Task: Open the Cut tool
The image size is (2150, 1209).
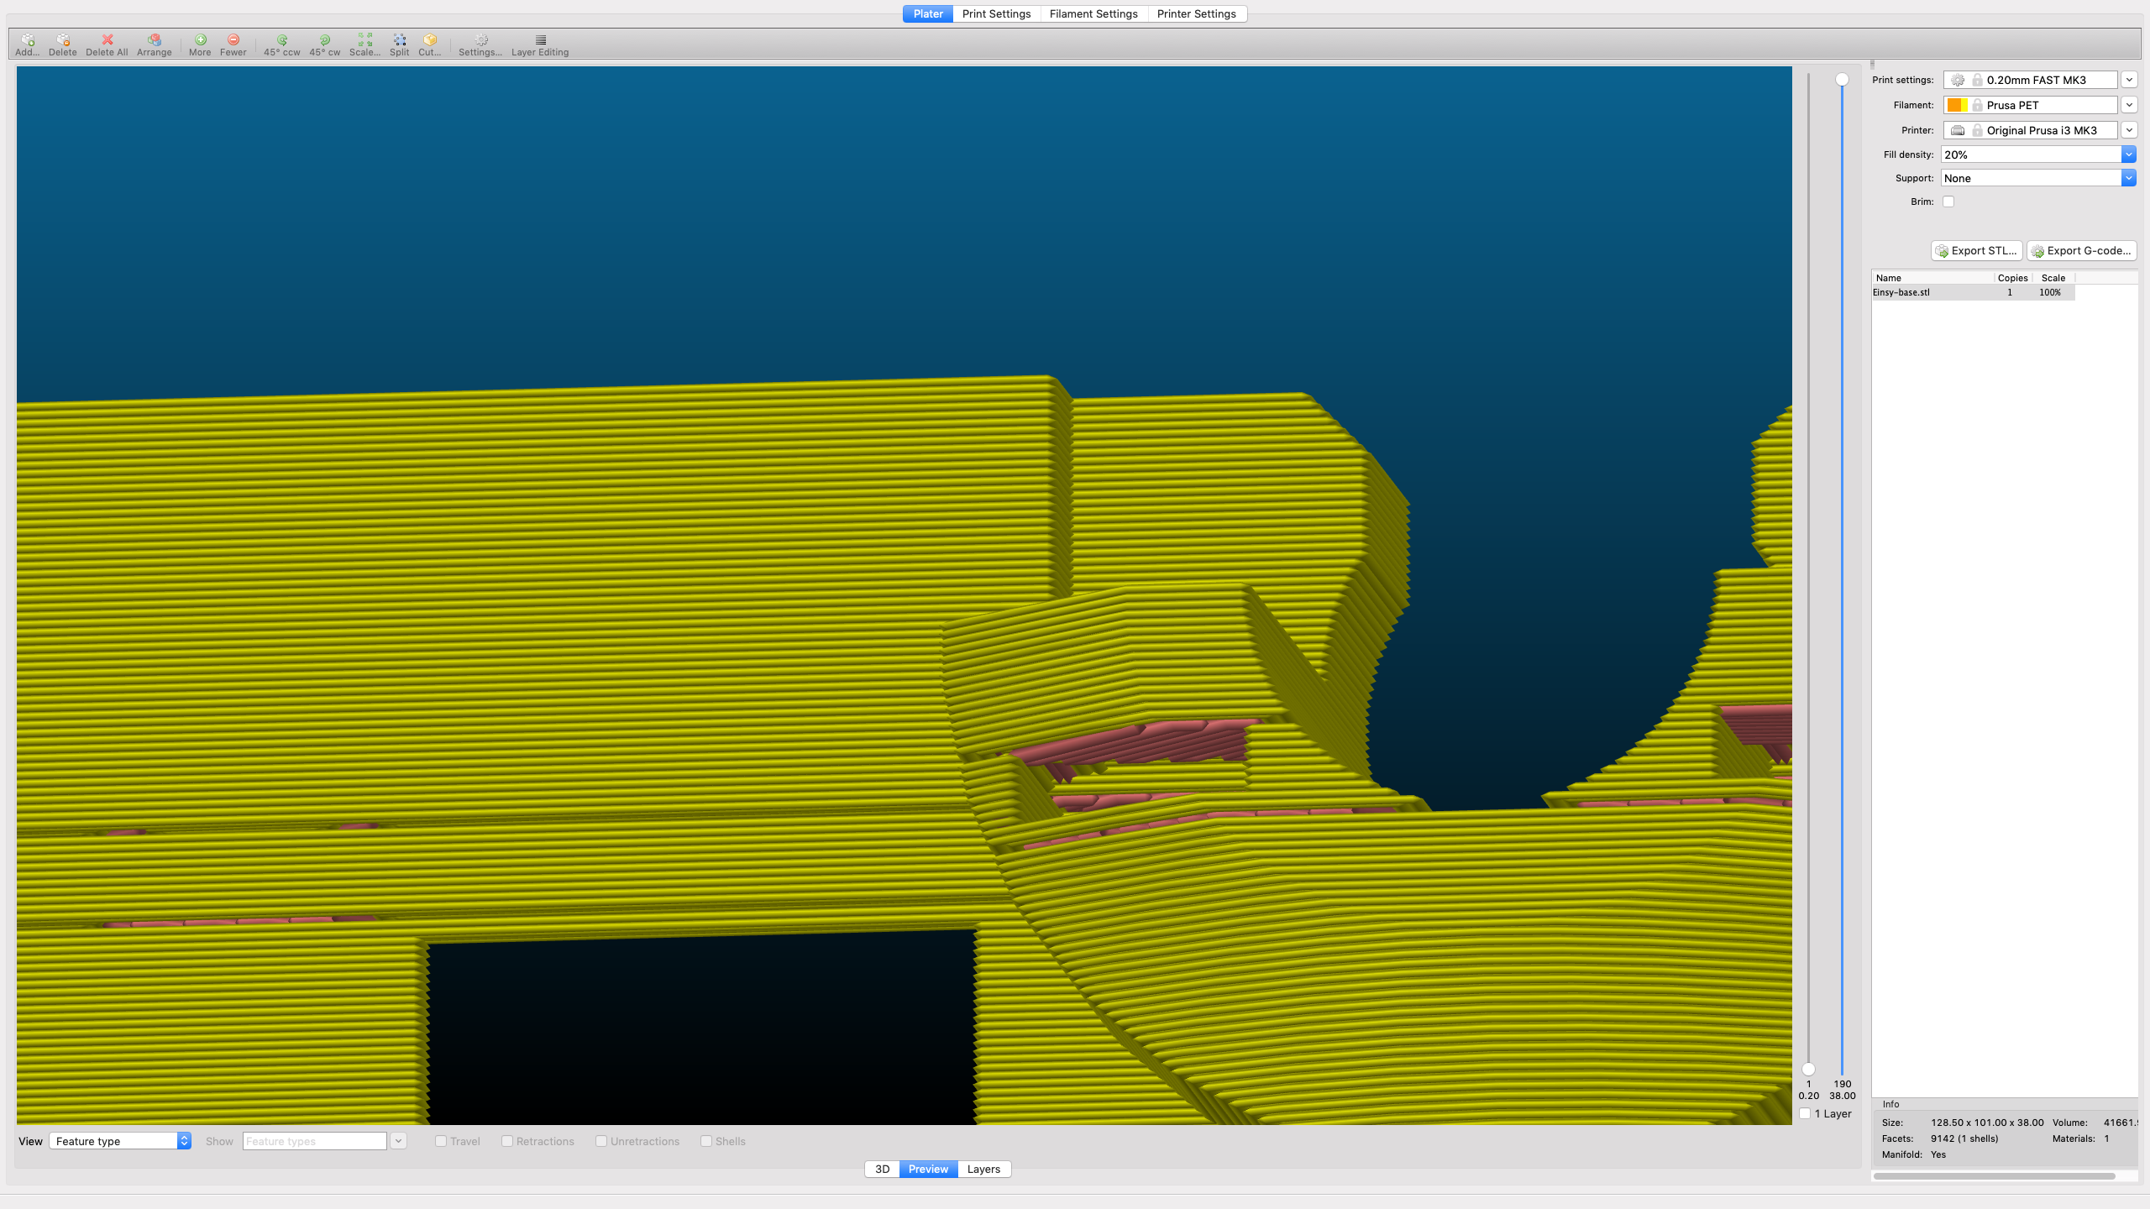Action: pyautogui.click(x=430, y=44)
